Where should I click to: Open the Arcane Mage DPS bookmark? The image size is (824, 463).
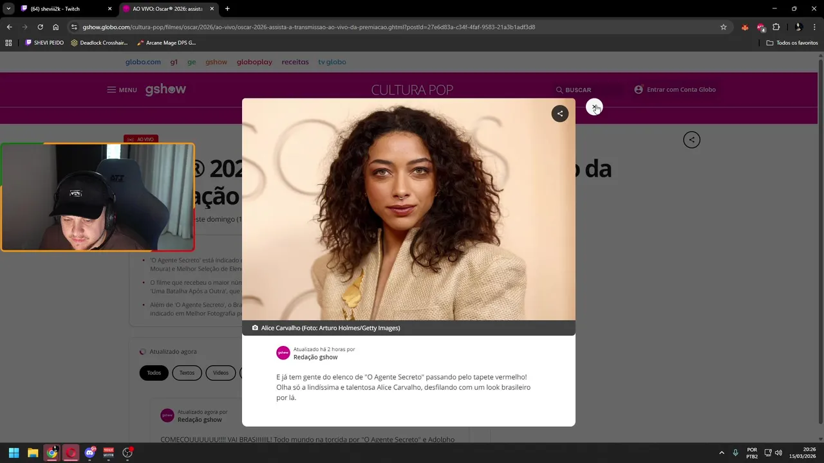point(166,43)
